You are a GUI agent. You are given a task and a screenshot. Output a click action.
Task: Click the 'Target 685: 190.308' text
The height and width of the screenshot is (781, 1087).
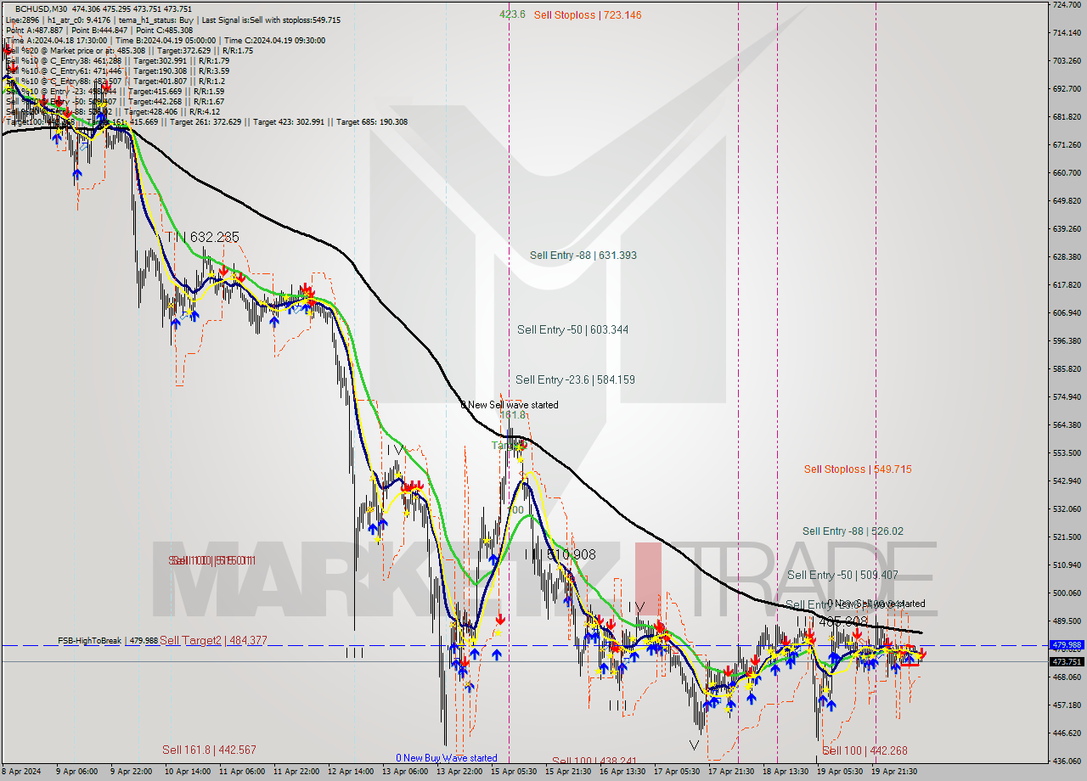[372, 121]
